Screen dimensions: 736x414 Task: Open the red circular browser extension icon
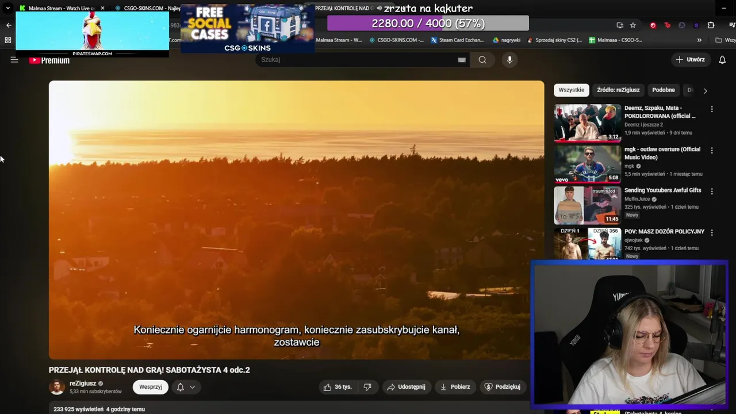653,25
